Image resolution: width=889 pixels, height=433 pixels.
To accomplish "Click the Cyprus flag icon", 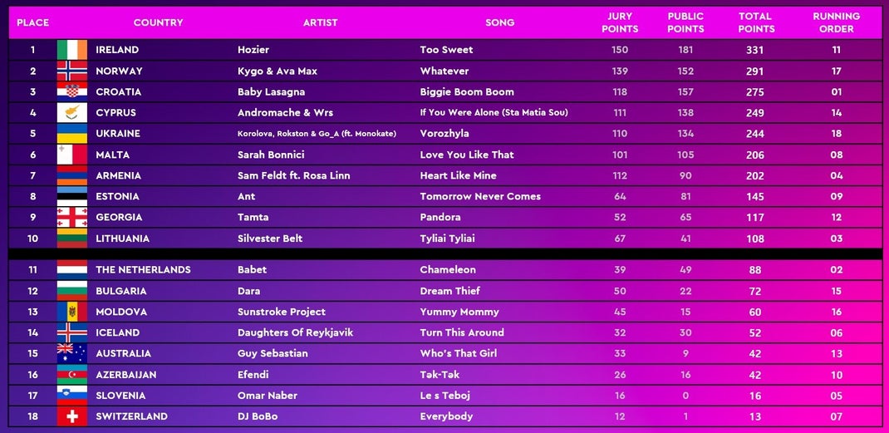I will point(72,113).
